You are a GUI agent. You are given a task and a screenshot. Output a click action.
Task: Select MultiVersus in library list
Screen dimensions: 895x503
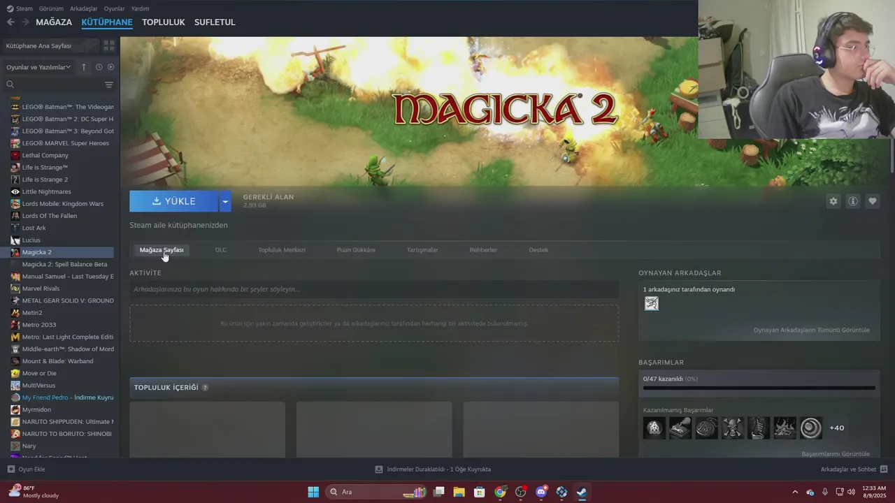[39, 386]
